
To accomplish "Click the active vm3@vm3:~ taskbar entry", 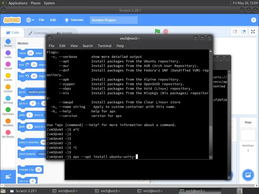I will (200, 191).
